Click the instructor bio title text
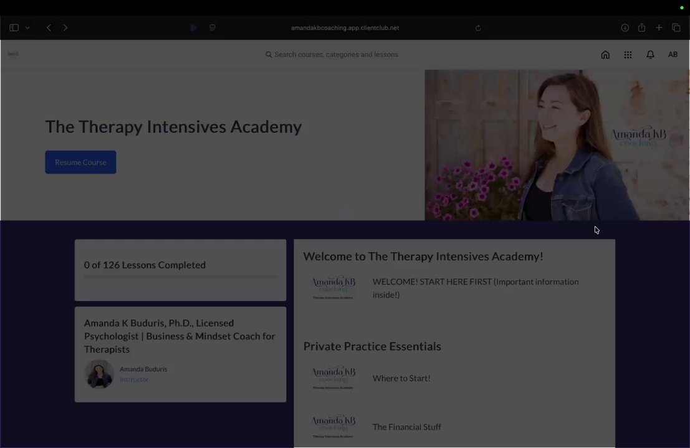Screen dimensions: 690x448 click(x=180, y=336)
